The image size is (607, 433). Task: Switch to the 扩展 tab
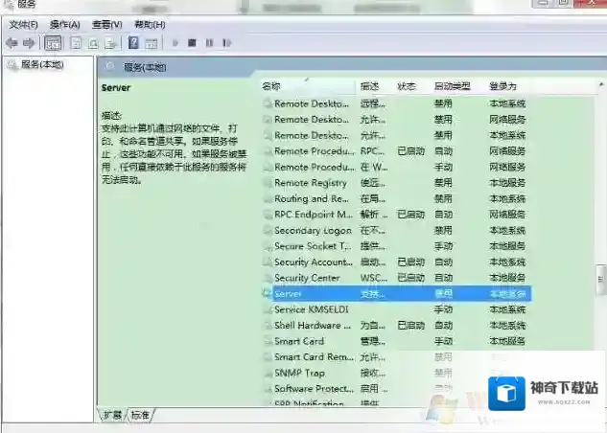[112, 415]
